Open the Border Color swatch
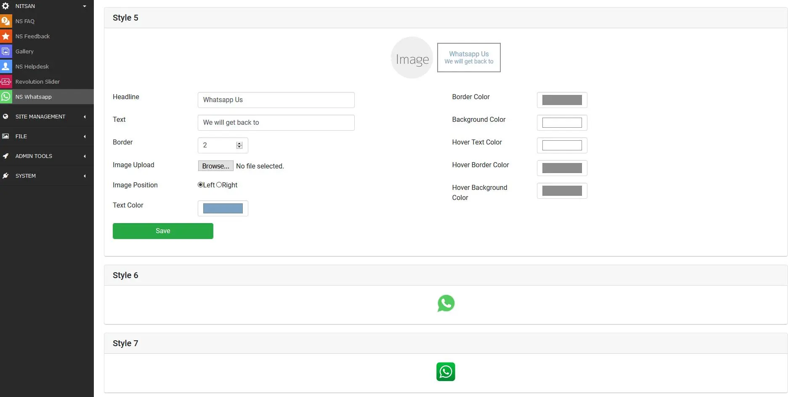 (x=562, y=100)
